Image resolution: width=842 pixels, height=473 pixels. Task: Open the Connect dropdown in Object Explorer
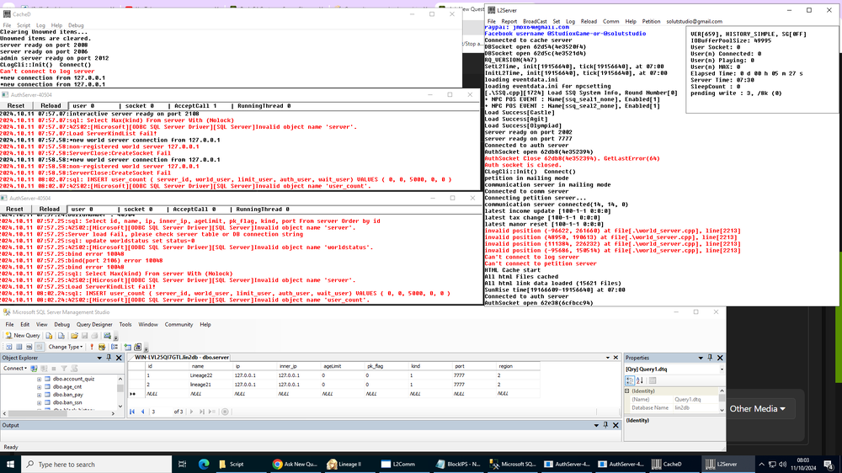pyautogui.click(x=16, y=368)
